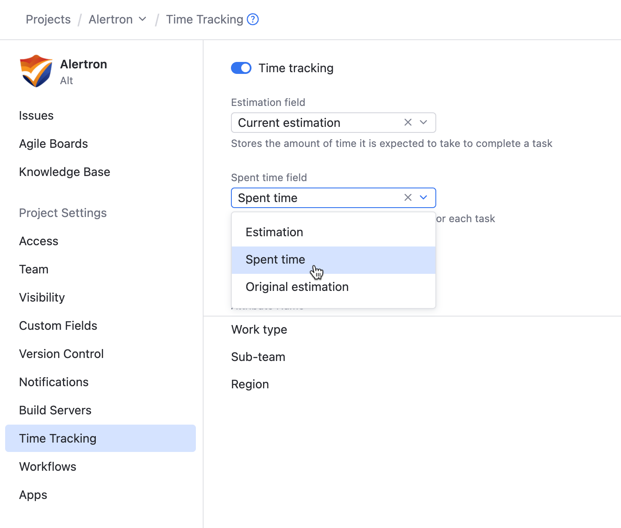Pick the Spent time dropdown option
Viewport: 621px width, 528px height.
point(275,260)
